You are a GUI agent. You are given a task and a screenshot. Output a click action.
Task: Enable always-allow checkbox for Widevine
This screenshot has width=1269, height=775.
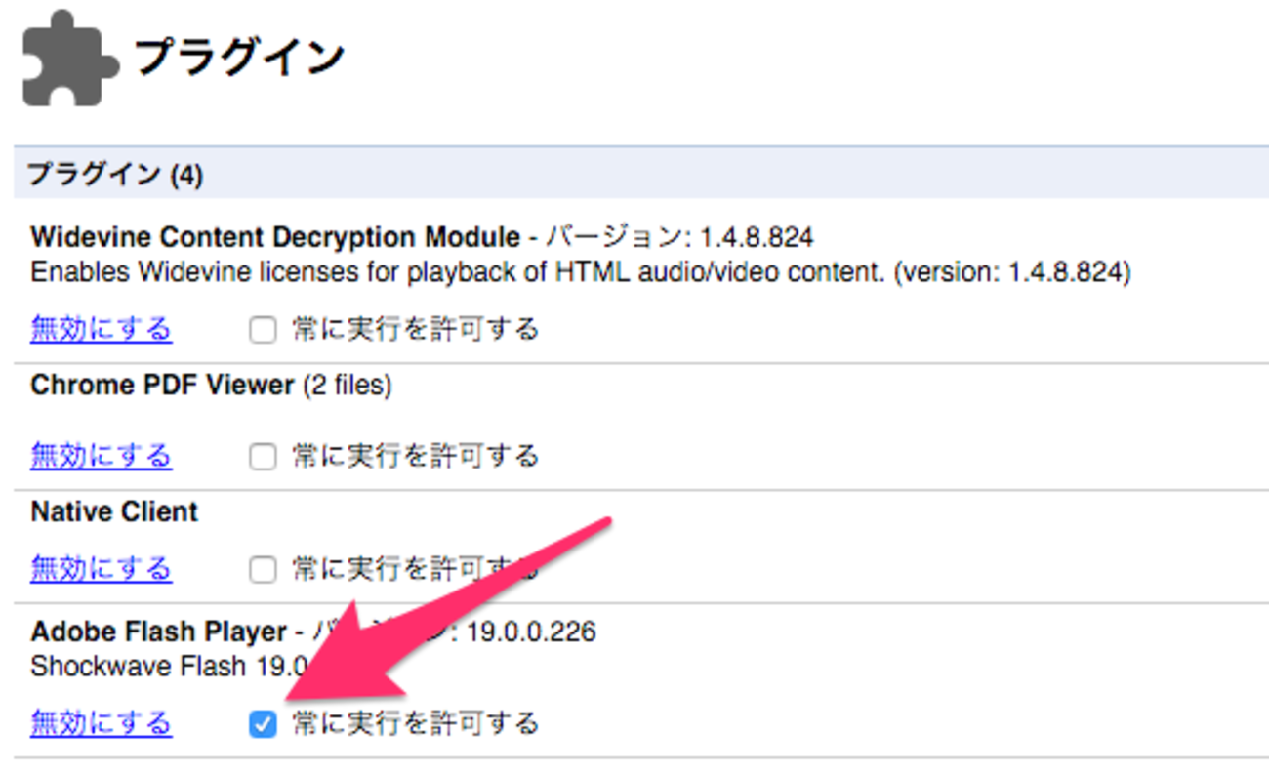click(263, 331)
